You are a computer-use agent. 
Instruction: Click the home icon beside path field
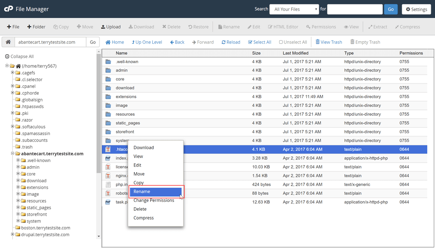click(8, 42)
